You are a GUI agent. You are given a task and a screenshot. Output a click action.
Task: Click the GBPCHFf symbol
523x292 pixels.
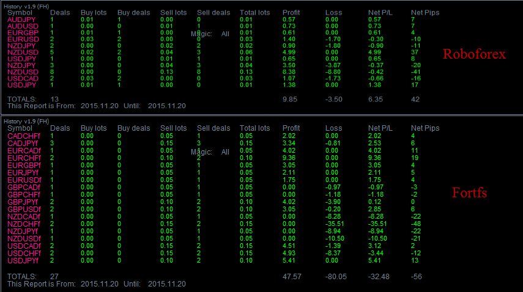click(x=24, y=194)
